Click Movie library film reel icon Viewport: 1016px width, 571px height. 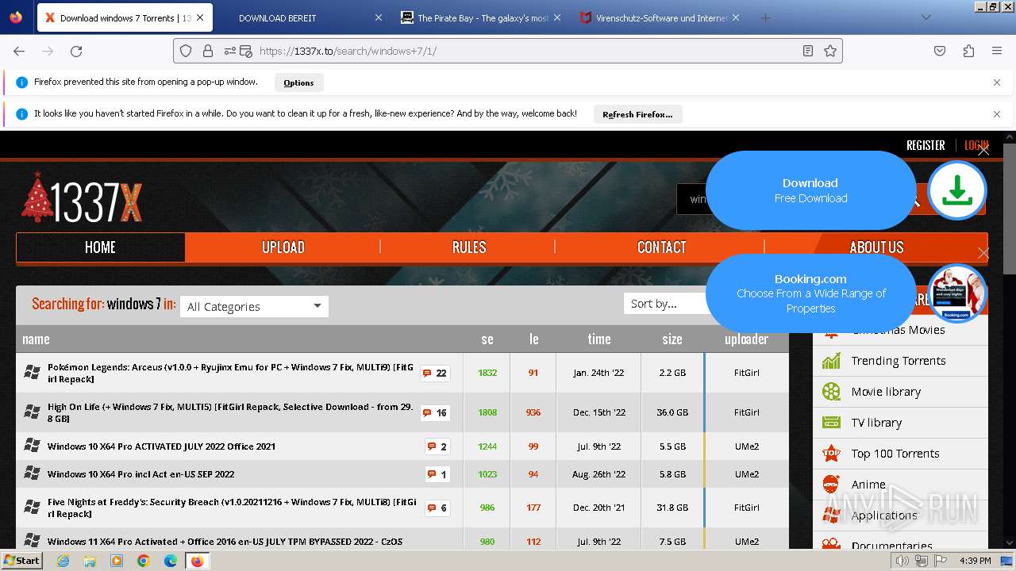pos(831,392)
